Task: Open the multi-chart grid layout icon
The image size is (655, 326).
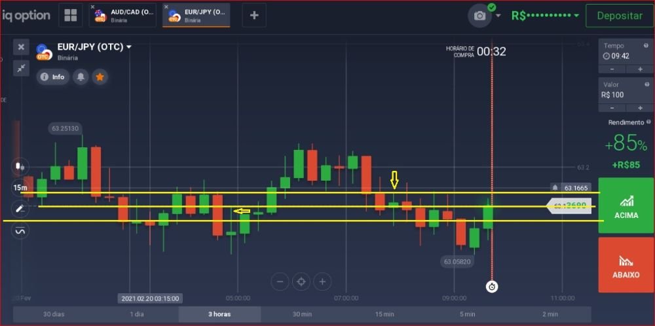Action: tap(71, 15)
